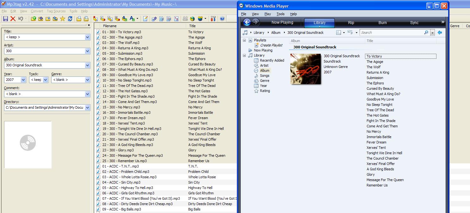The width and height of the screenshot is (470, 213).
Task: Open the Comment field dropdown
Action: tap(87, 94)
